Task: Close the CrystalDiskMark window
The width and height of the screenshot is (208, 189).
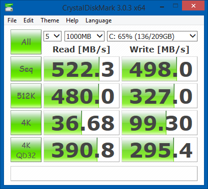Action: pos(193,6)
